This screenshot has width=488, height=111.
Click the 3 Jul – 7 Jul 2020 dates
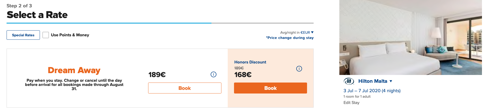pyautogui.click(x=372, y=91)
